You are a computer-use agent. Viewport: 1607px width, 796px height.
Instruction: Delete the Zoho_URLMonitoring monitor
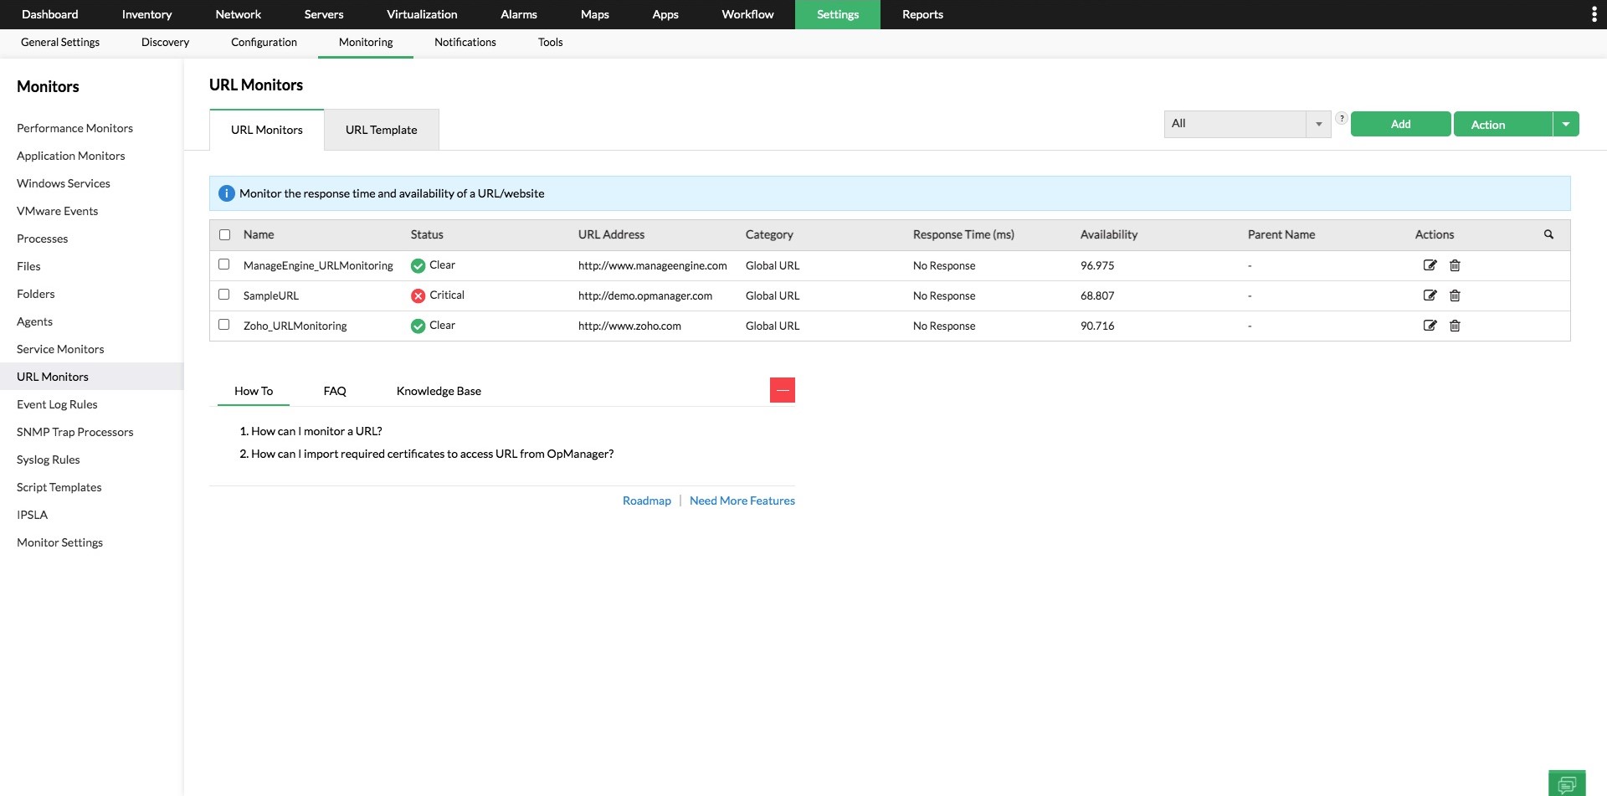pyautogui.click(x=1456, y=326)
